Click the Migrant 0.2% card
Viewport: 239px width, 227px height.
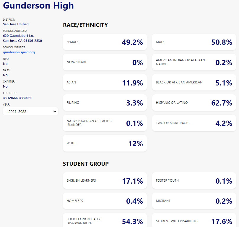point(194,201)
